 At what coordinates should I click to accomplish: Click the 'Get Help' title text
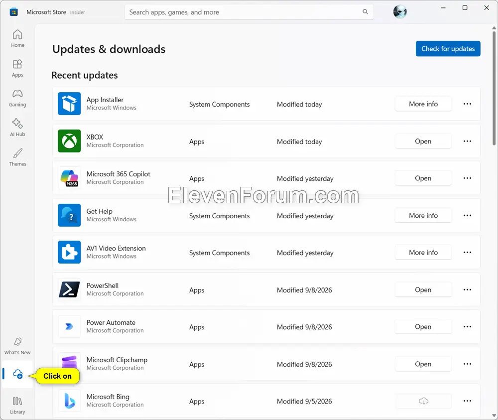click(x=99, y=211)
